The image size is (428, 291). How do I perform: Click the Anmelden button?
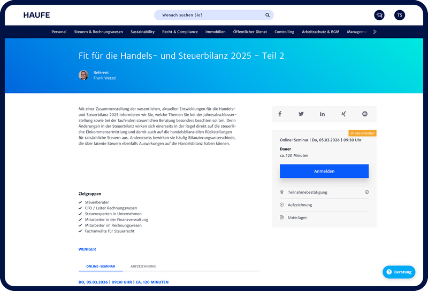point(324,171)
